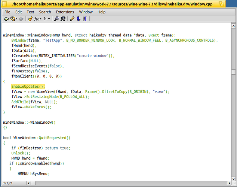
Task: Open the Text menu
Action: (30, 12)
